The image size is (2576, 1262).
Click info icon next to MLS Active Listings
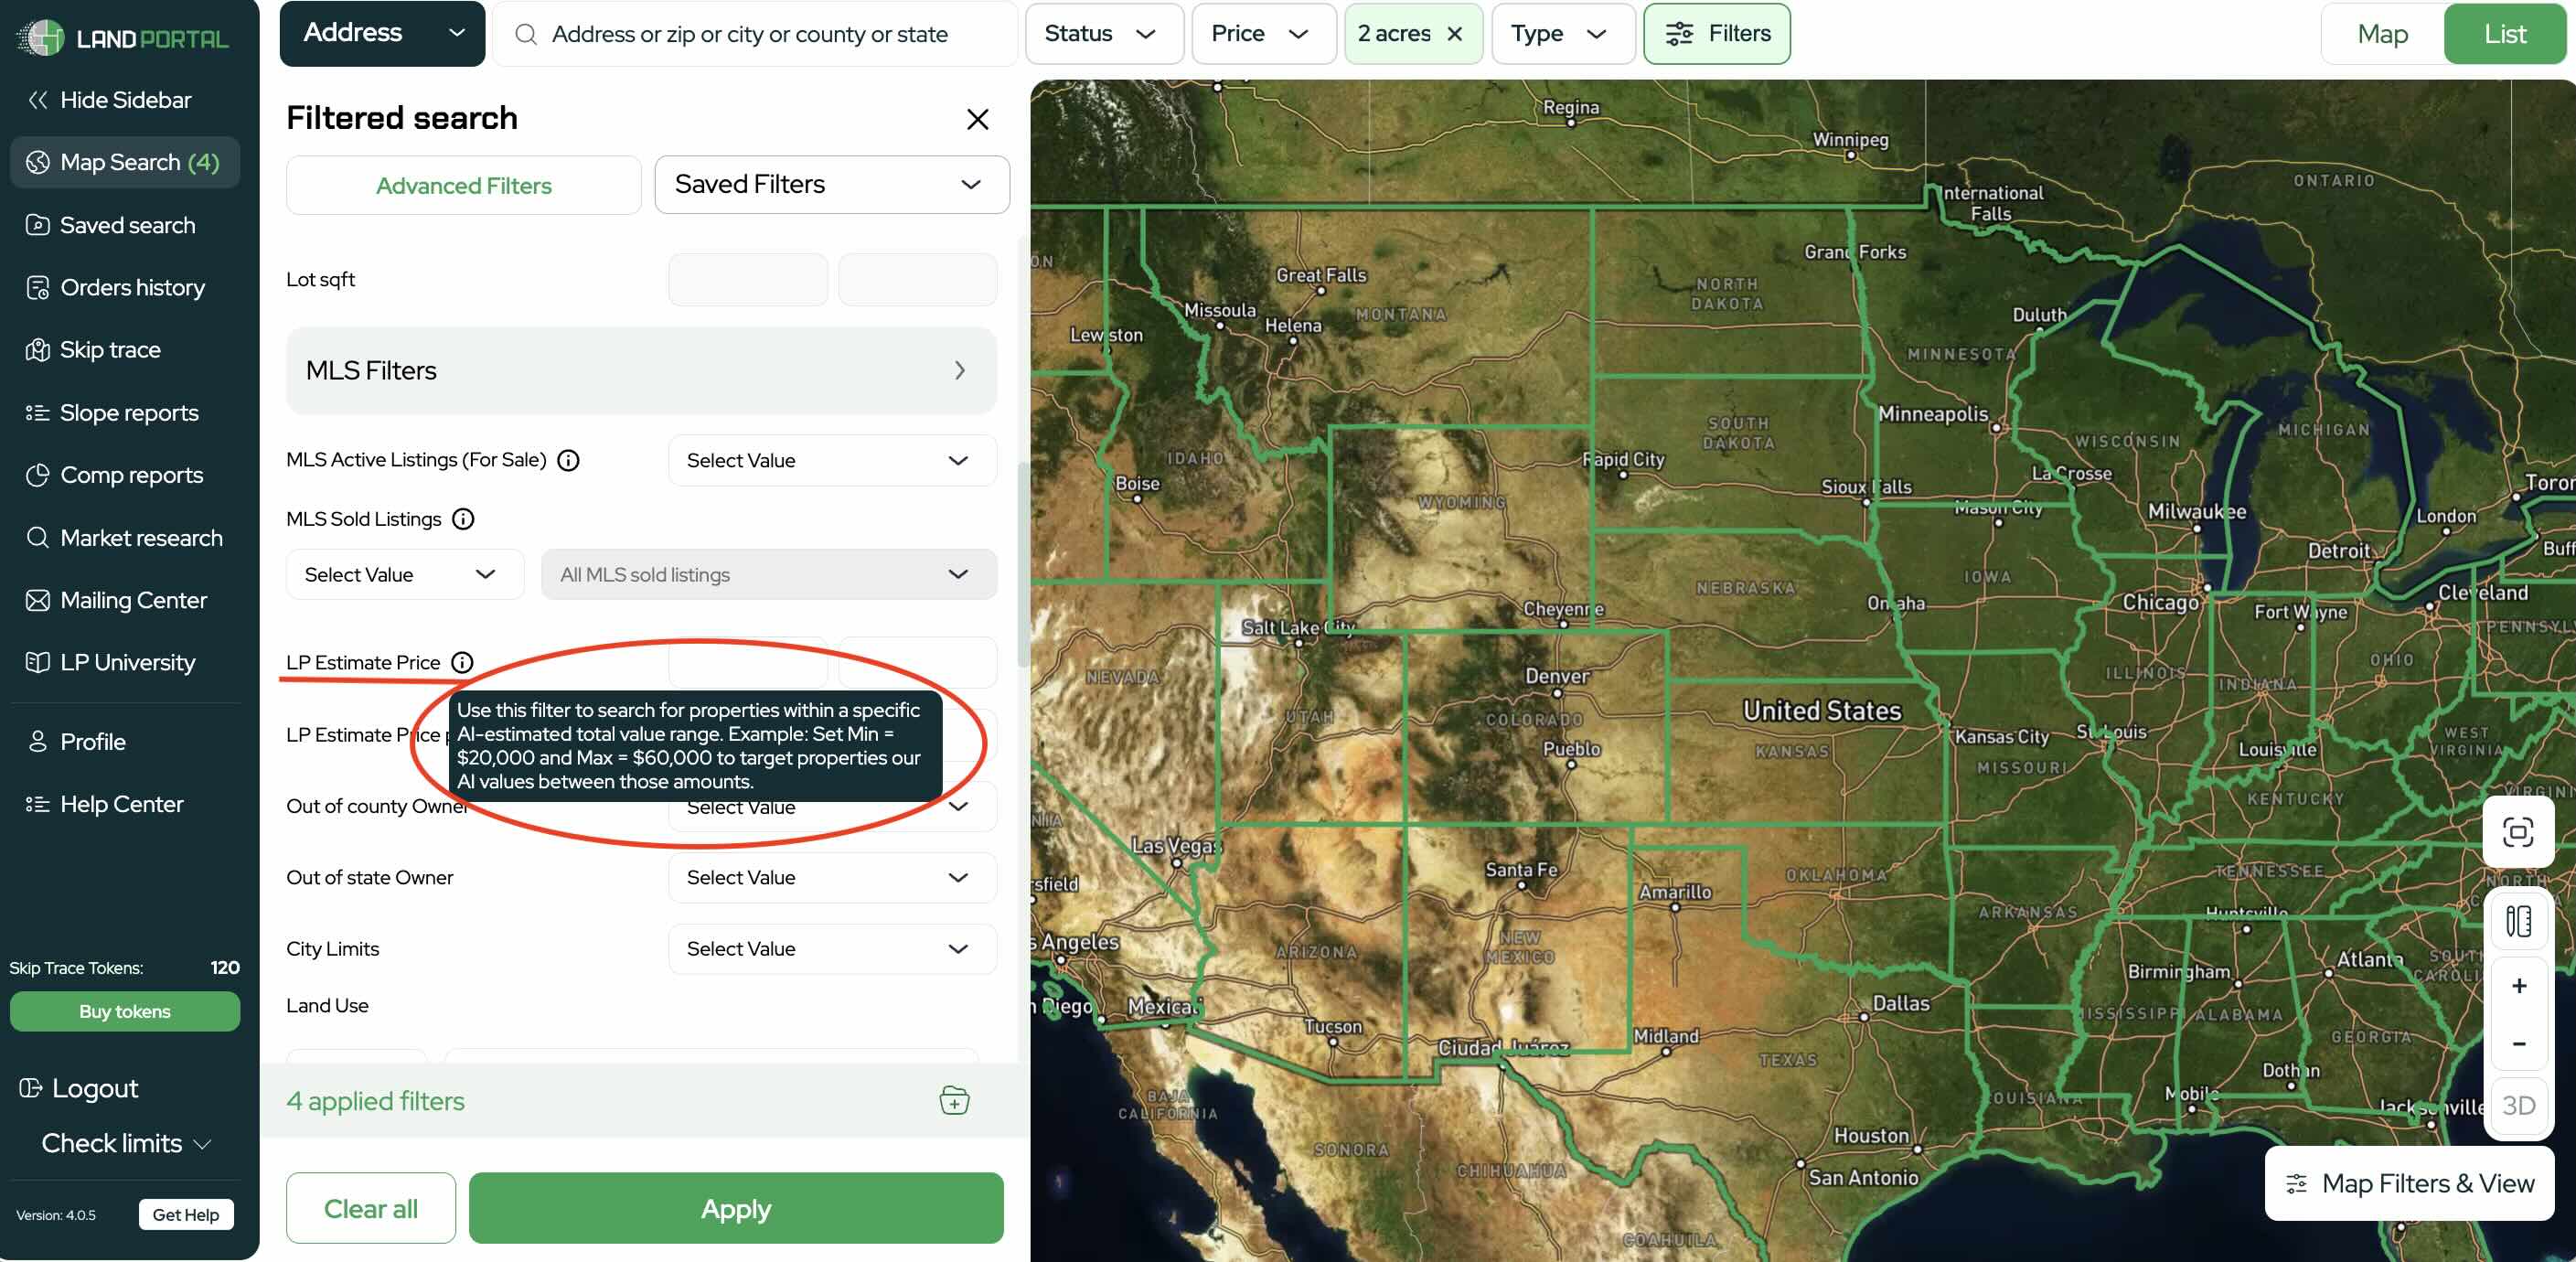point(568,460)
